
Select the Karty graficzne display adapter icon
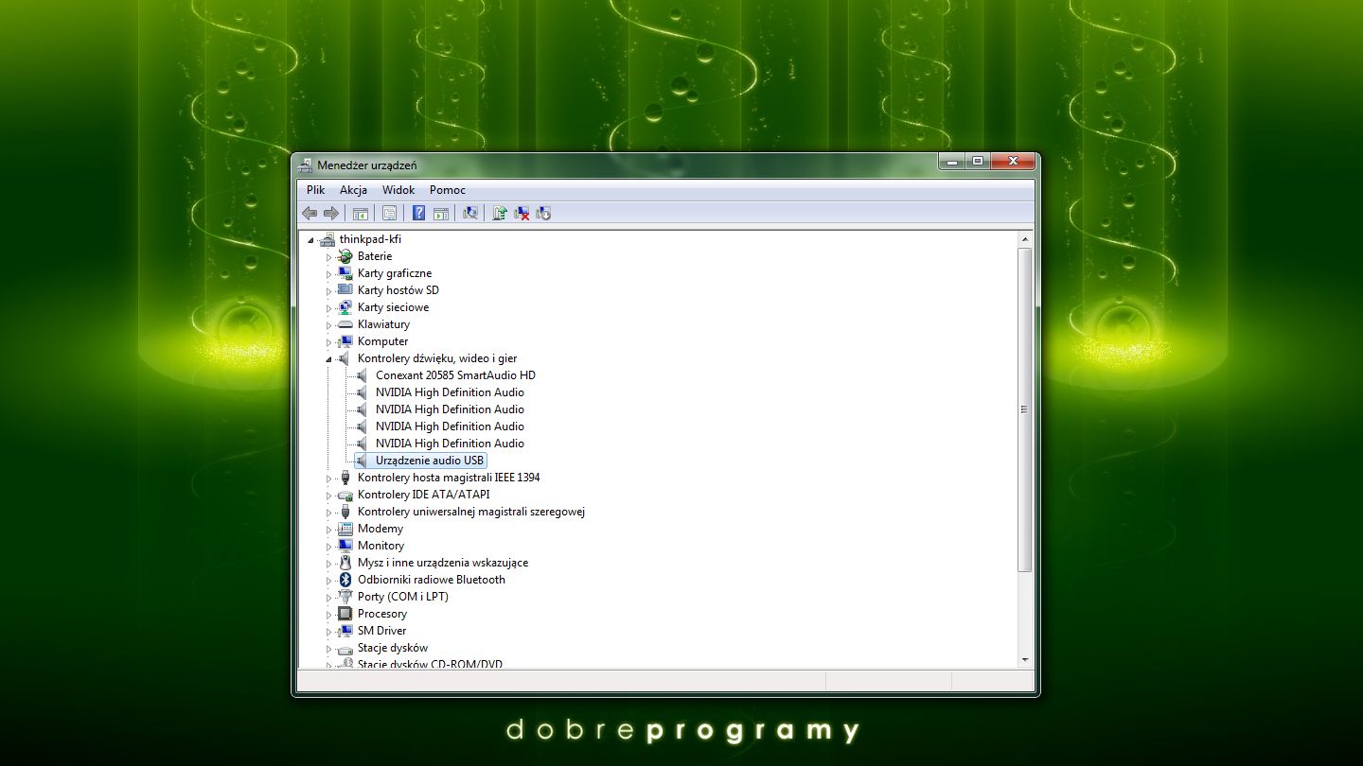[345, 273]
